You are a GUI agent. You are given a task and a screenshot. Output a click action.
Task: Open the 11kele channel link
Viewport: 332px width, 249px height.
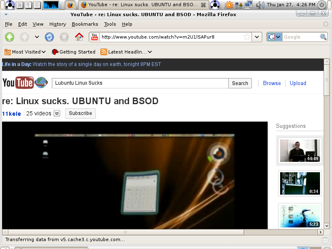12,114
